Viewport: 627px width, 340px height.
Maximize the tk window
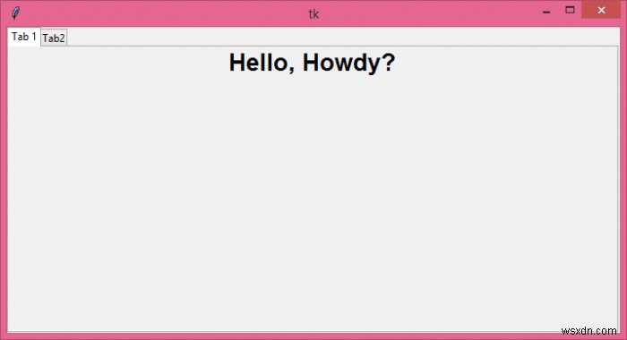[x=570, y=10]
